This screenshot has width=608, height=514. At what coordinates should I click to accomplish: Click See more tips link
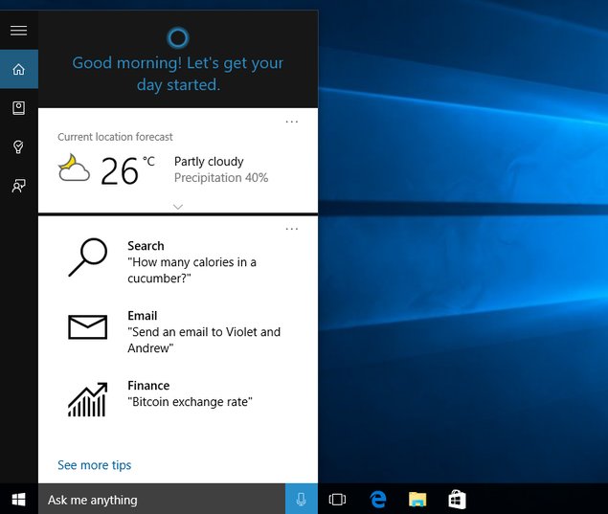click(x=94, y=465)
